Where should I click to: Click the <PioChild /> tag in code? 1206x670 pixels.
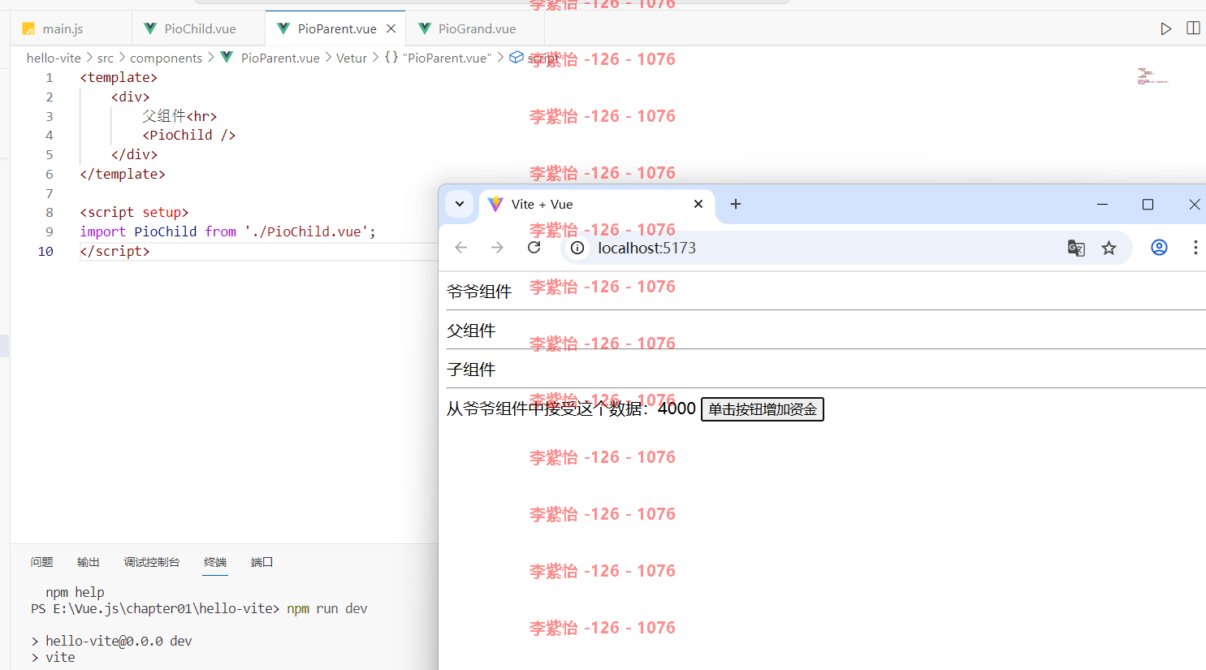(188, 135)
